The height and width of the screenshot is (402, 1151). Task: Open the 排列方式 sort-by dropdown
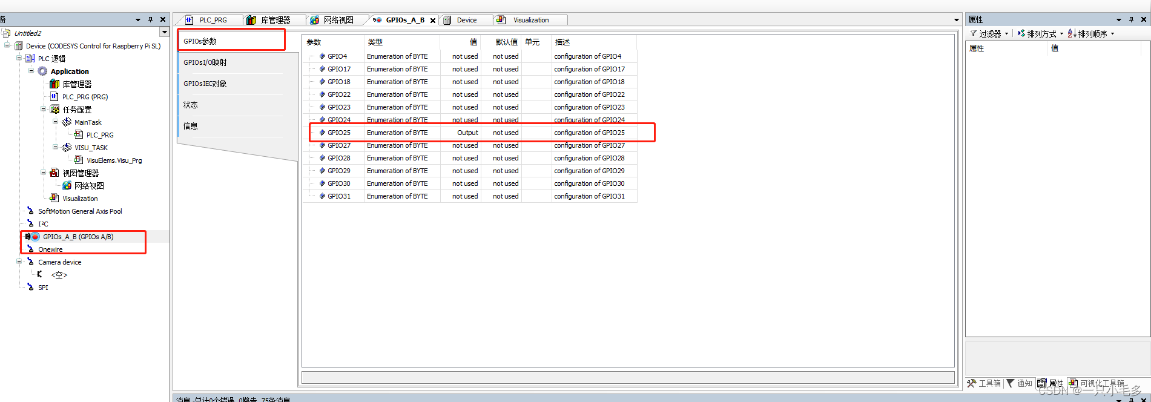coord(1061,34)
